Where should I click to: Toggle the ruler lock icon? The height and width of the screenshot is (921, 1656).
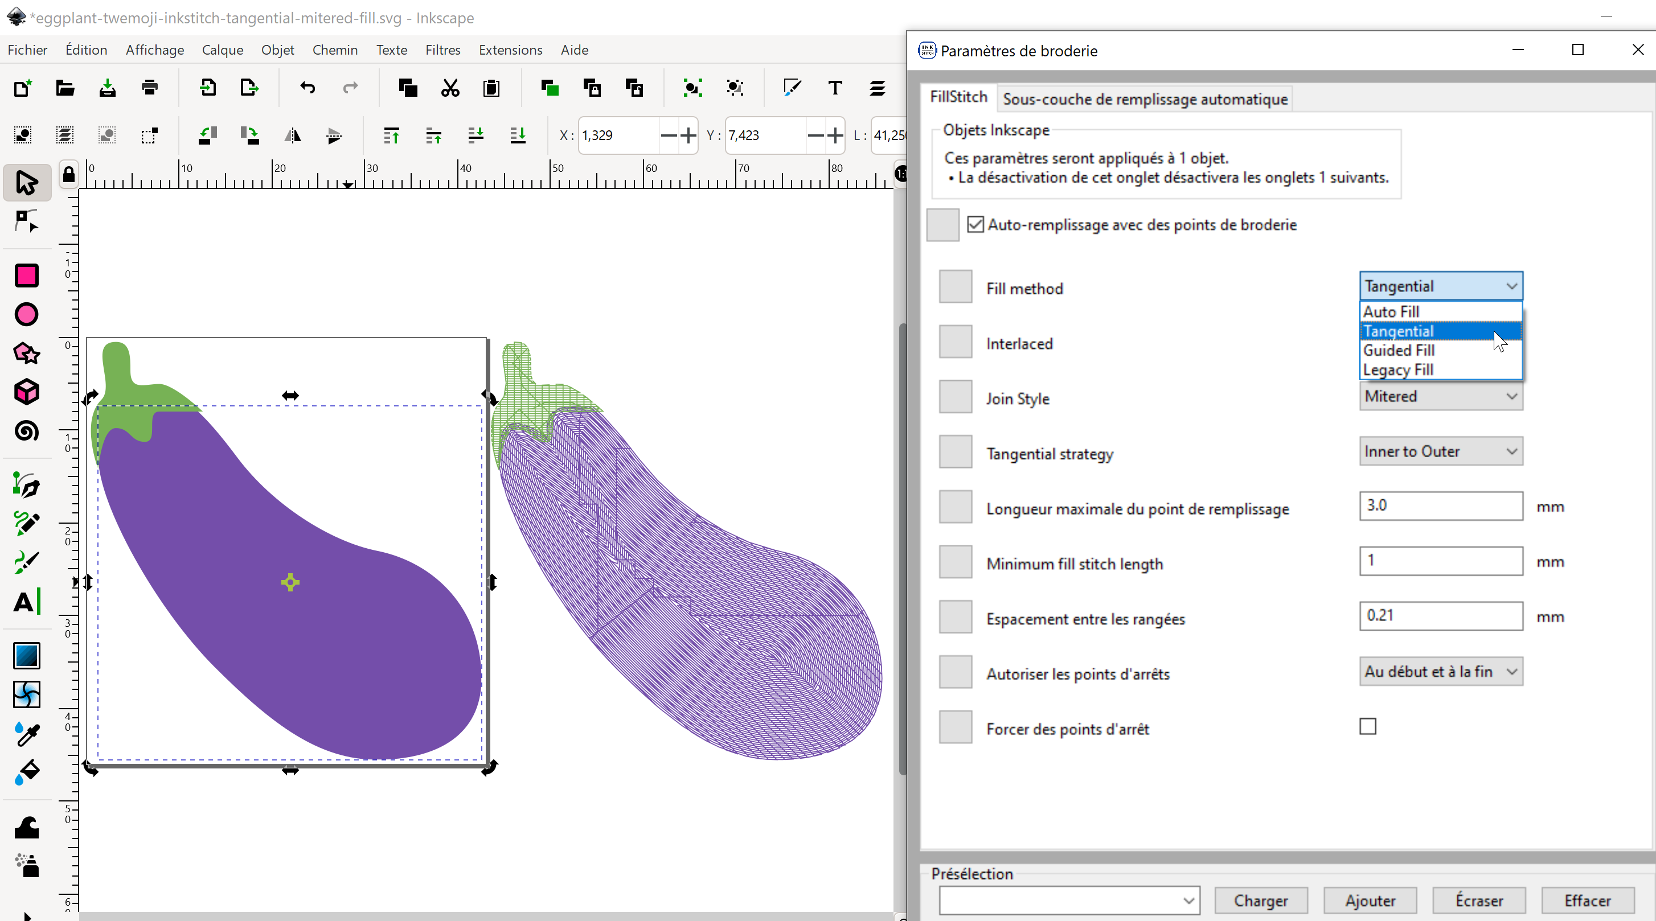point(69,174)
